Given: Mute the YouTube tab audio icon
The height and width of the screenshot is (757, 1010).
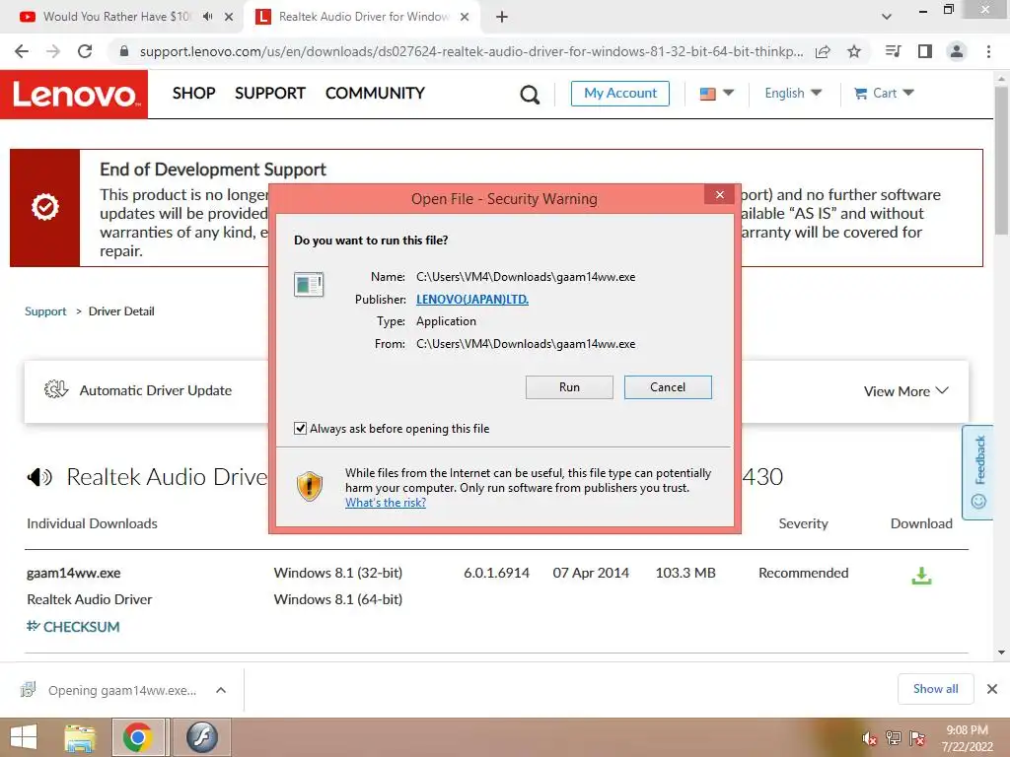Looking at the screenshot, I should coord(207,17).
